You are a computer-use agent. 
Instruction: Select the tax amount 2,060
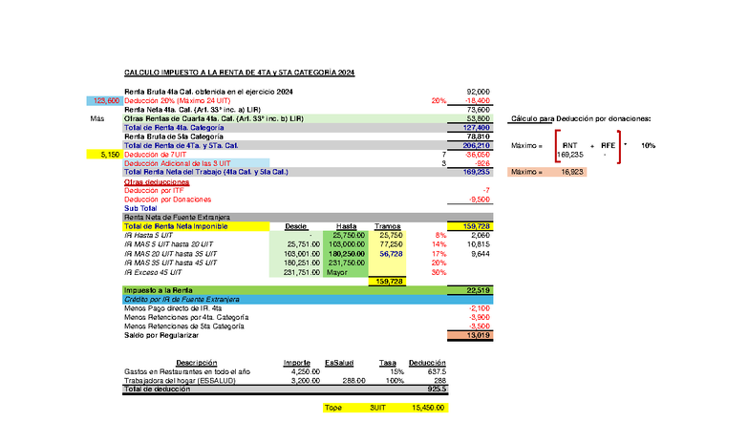pyautogui.click(x=481, y=235)
